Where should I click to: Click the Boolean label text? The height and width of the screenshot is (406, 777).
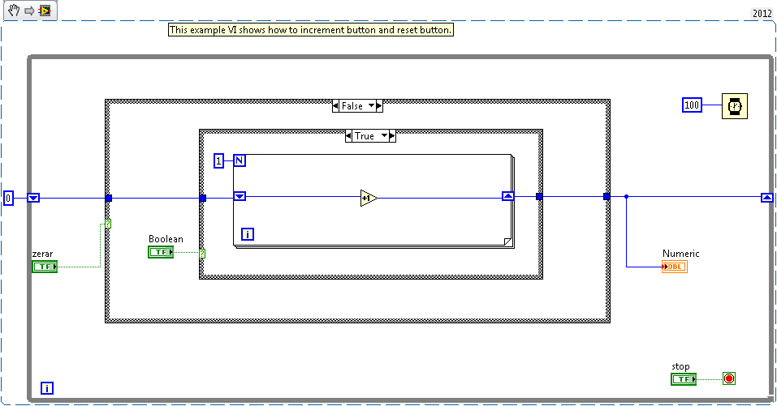coord(166,239)
